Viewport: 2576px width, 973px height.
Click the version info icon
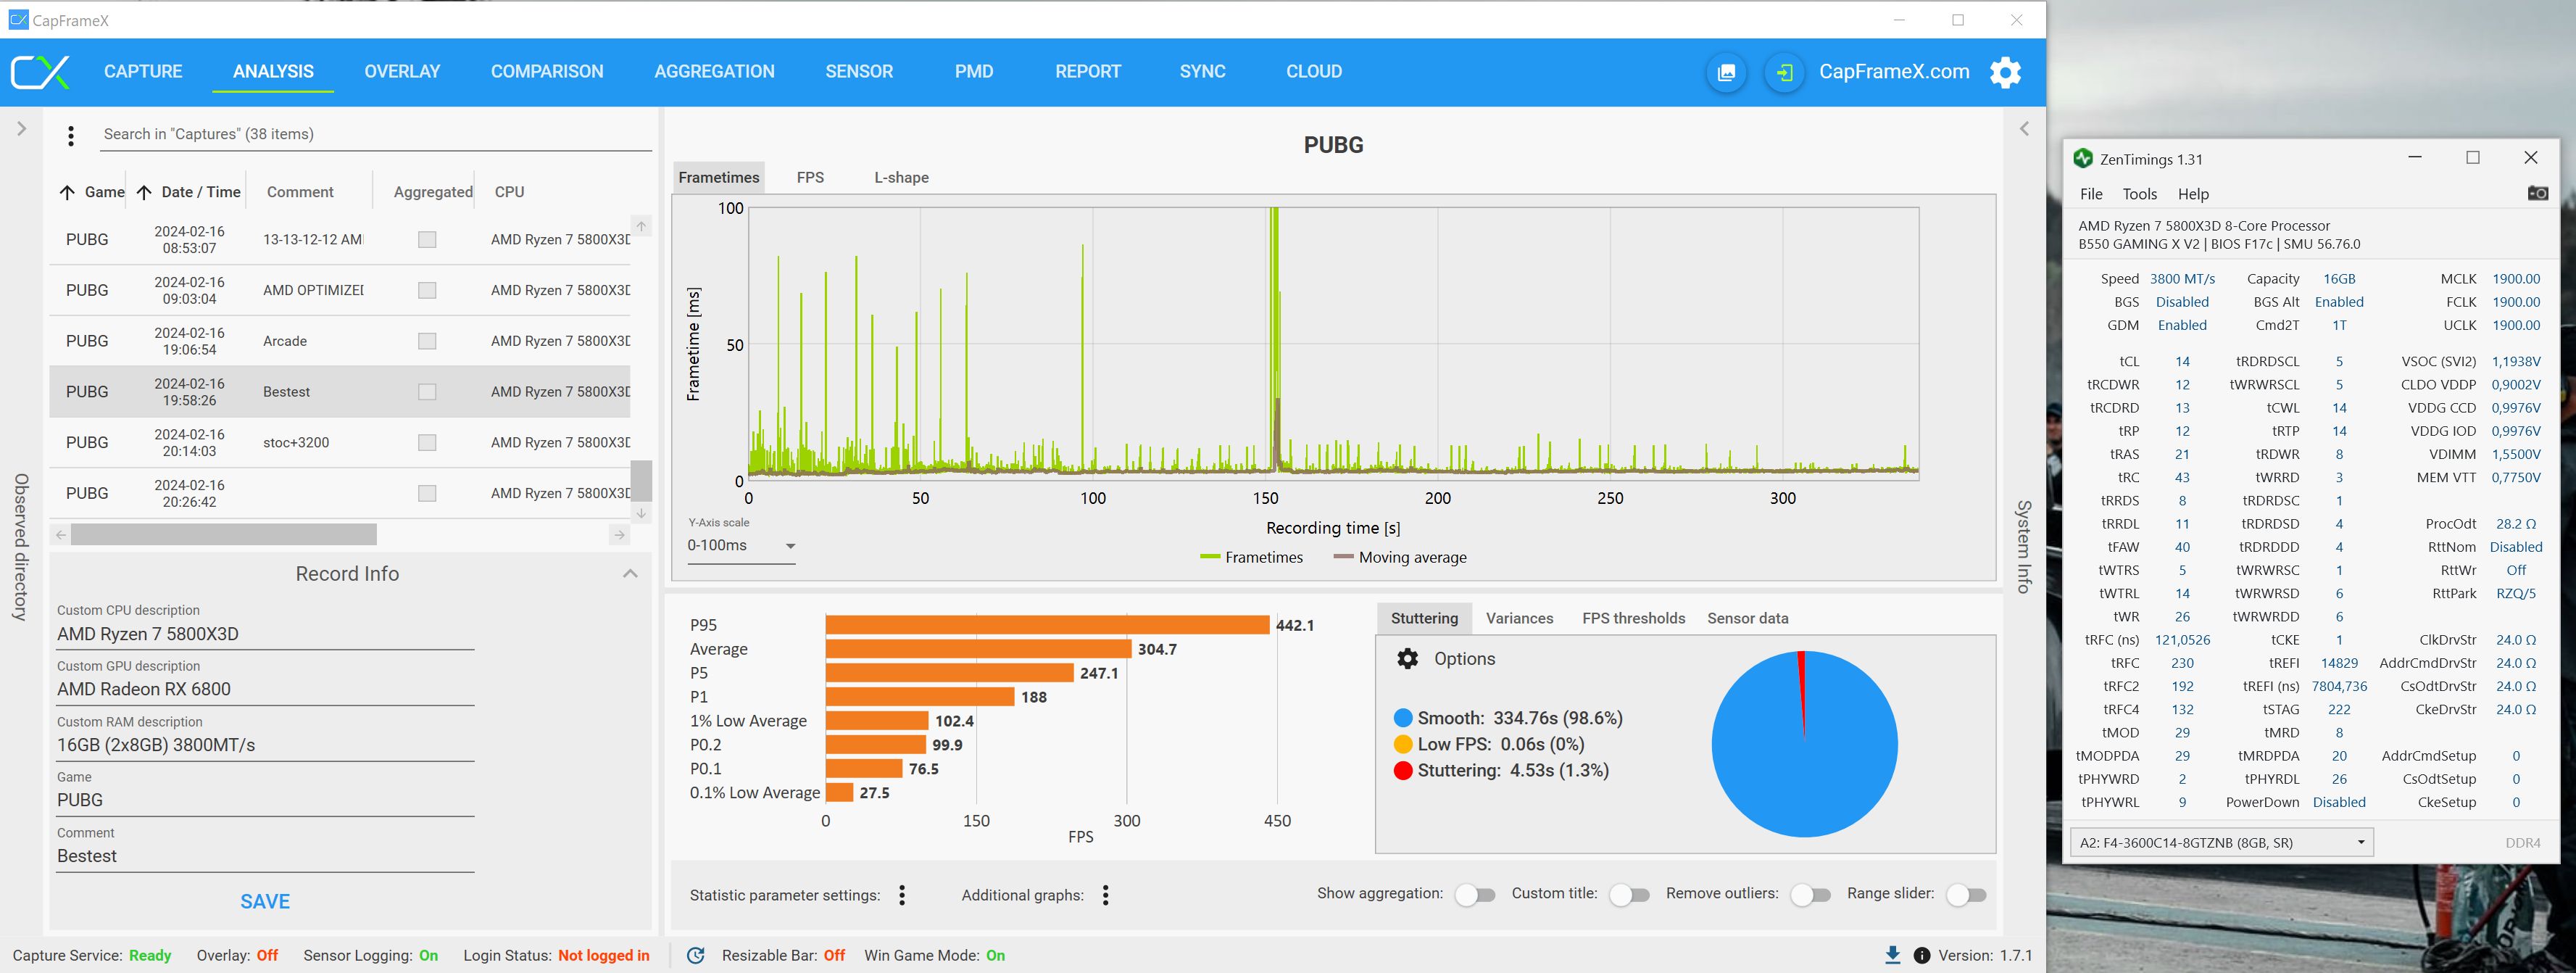1921,955
